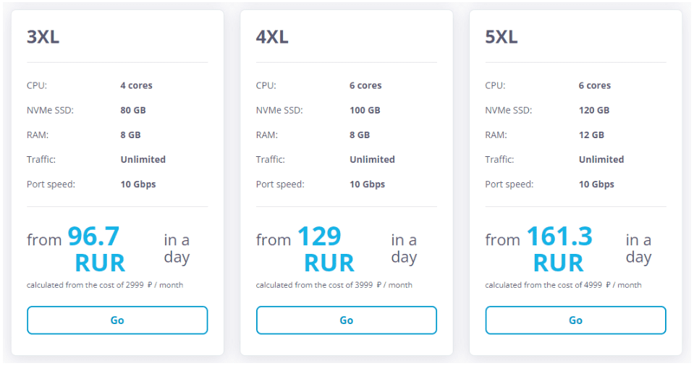Viewport: 694px width, 366px height.
Task: Click the 12 GB RAM value
Action: [x=591, y=135]
